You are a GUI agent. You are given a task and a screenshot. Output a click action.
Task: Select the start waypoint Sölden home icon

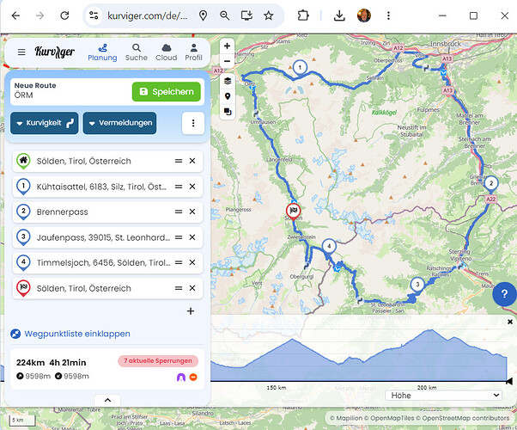(x=23, y=161)
